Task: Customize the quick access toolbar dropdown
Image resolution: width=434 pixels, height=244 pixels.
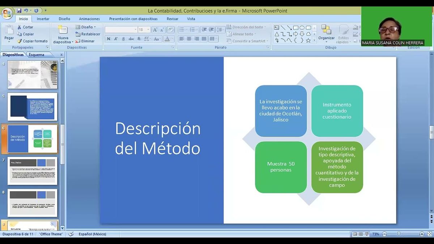Action: [x=46, y=10]
